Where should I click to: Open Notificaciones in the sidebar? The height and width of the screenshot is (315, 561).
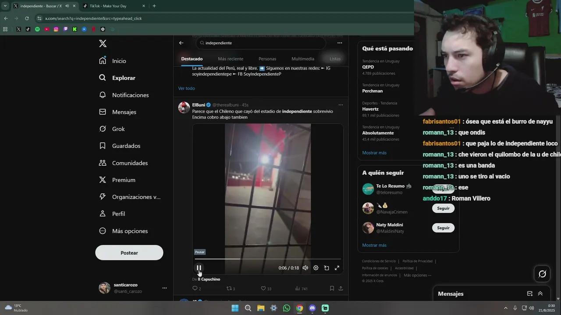pyautogui.click(x=124, y=95)
